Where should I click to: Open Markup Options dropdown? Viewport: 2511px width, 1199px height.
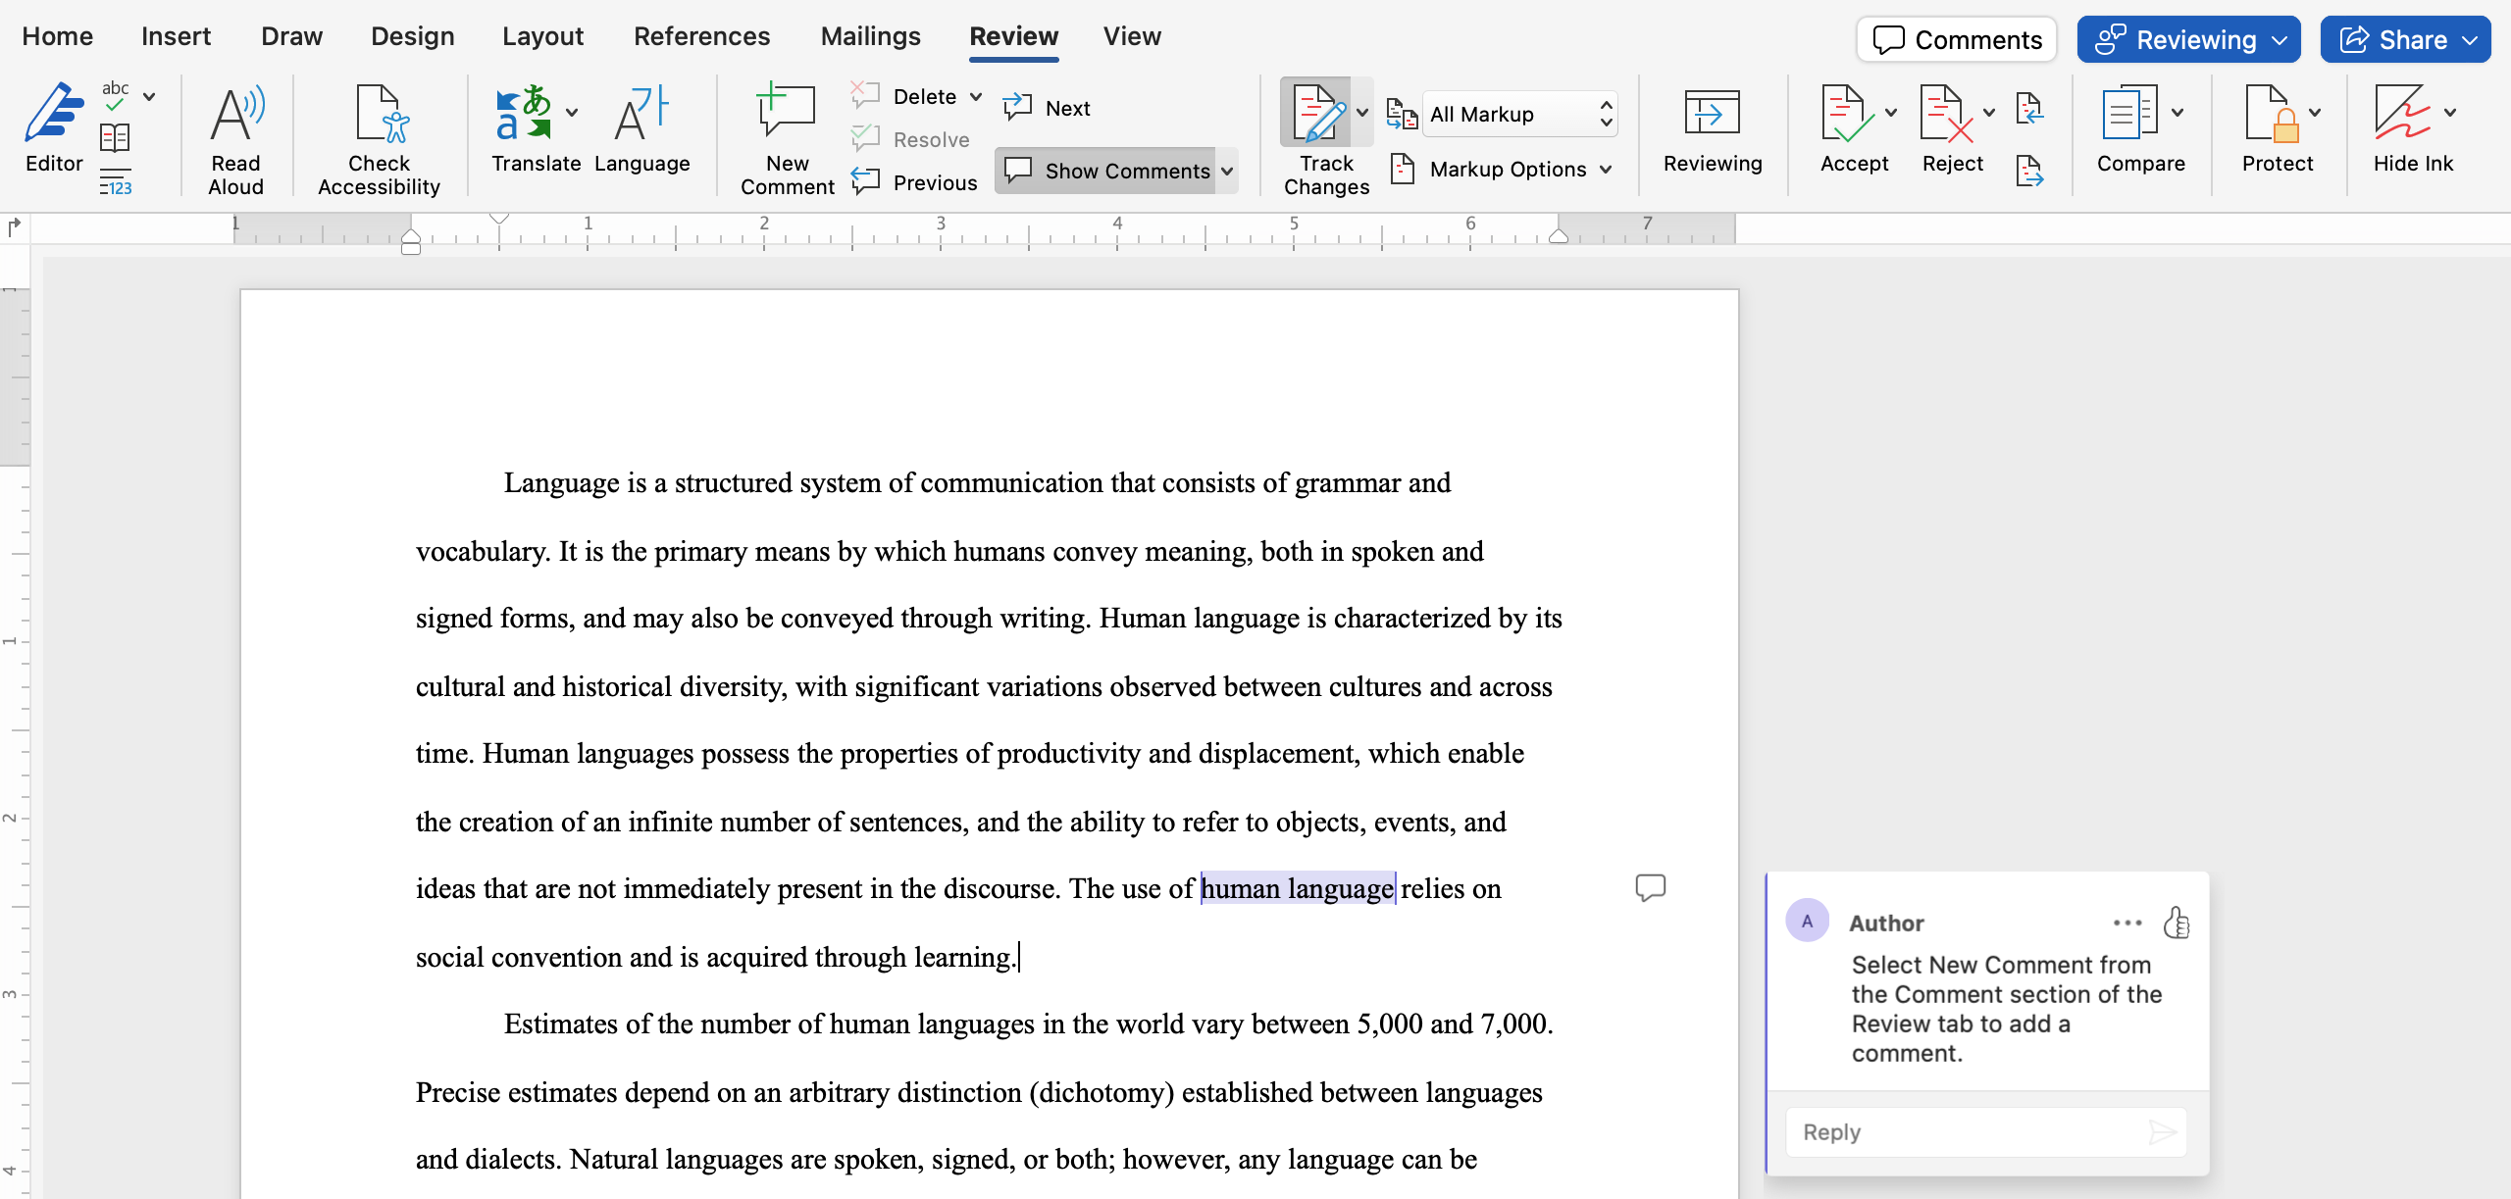coord(1502,170)
